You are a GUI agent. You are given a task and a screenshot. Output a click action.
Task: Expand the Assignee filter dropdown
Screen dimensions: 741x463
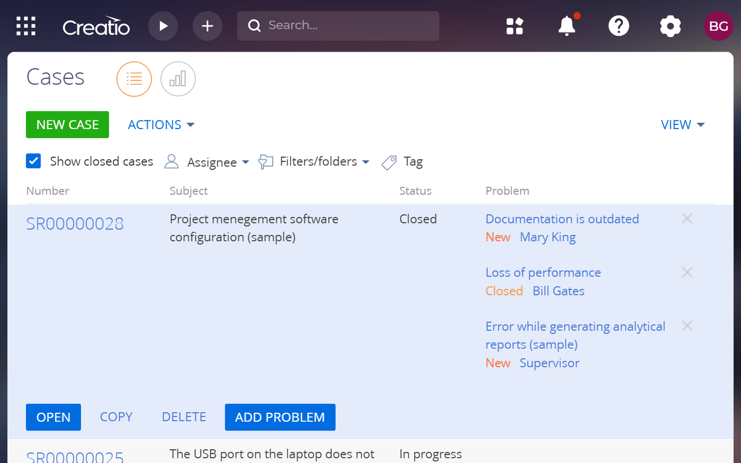[214, 162]
